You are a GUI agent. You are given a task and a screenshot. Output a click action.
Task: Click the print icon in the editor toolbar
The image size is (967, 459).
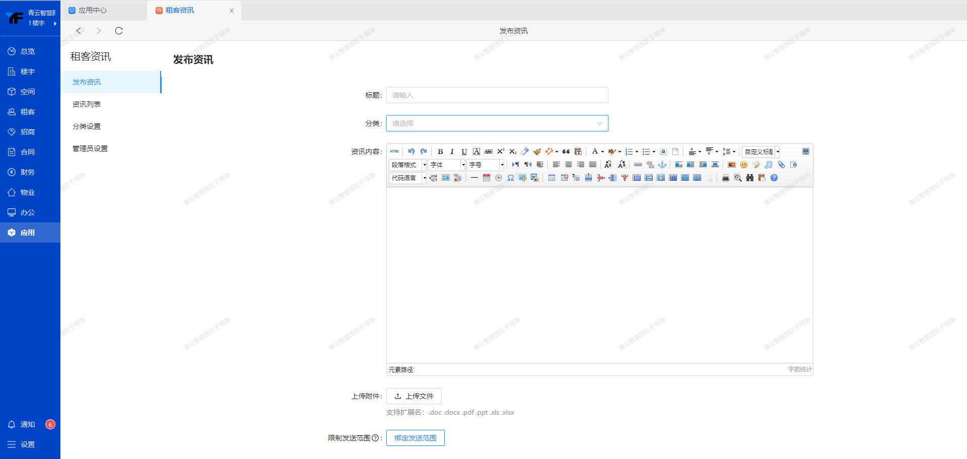tap(726, 178)
